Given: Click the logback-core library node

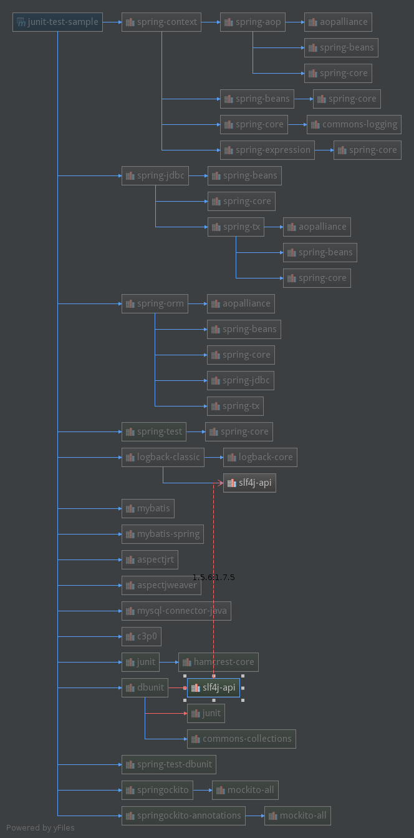Looking at the screenshot, I should [x=260, y=457].
